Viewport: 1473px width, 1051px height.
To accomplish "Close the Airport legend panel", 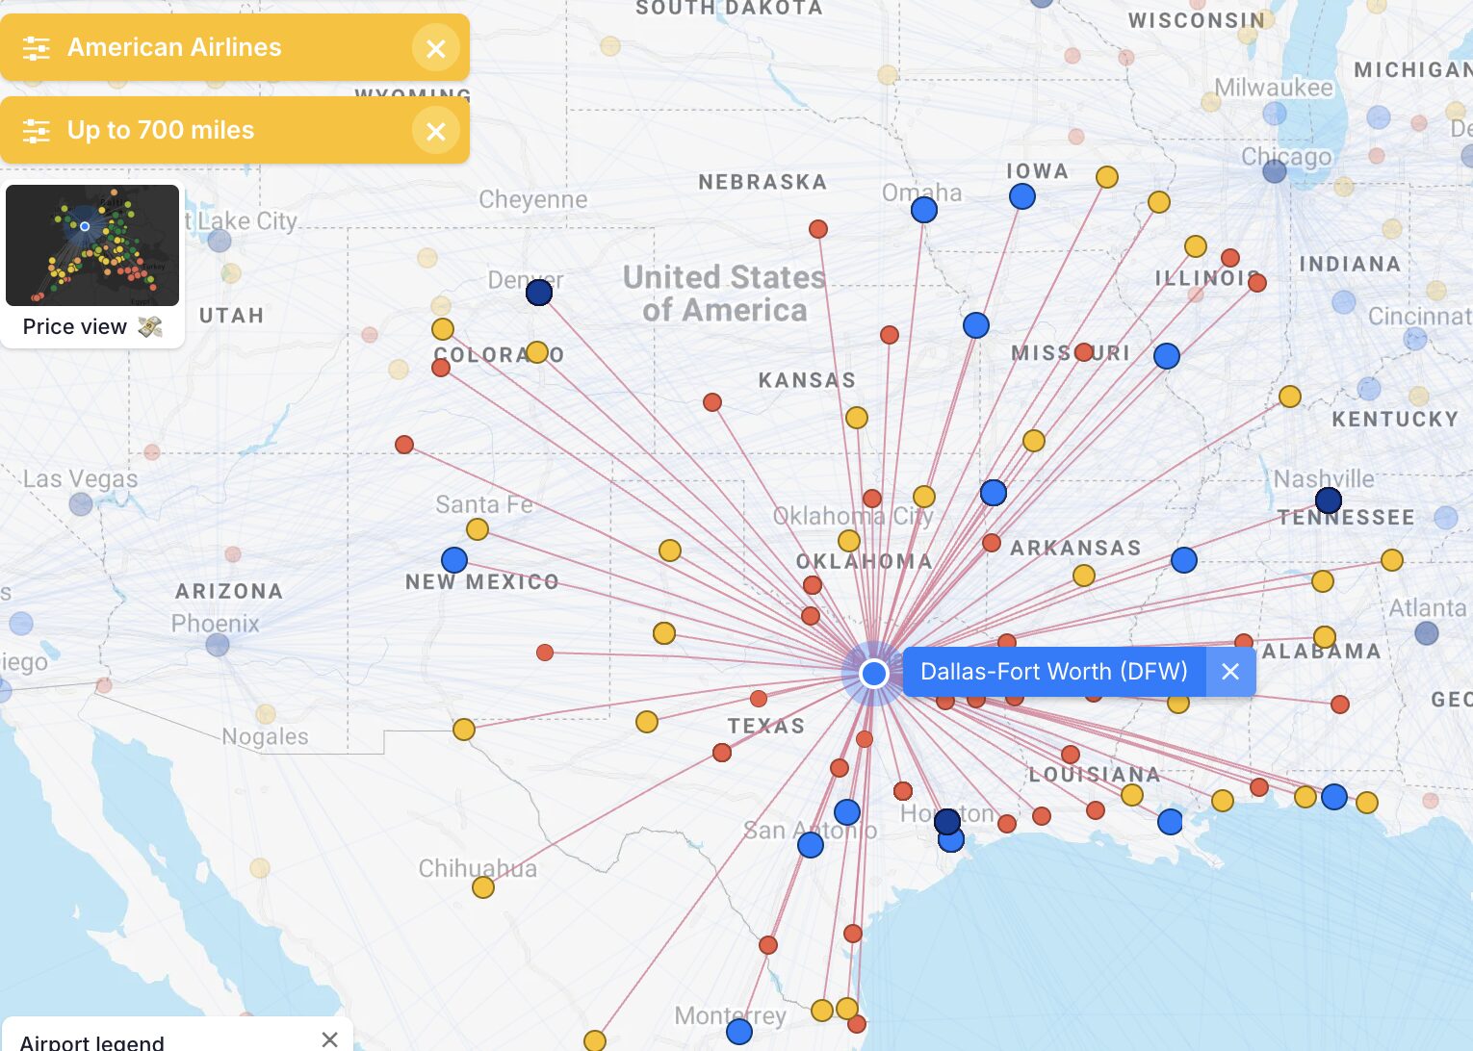I will tap(329, 1038).
